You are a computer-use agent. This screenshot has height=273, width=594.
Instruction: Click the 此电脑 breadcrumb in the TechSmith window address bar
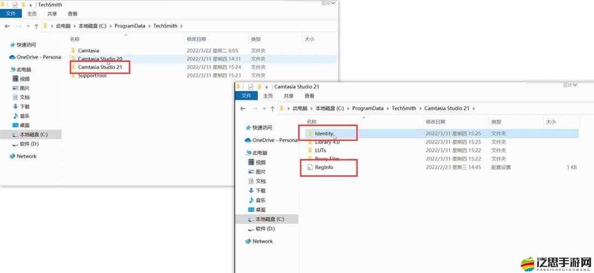click(x=63, y=26)
